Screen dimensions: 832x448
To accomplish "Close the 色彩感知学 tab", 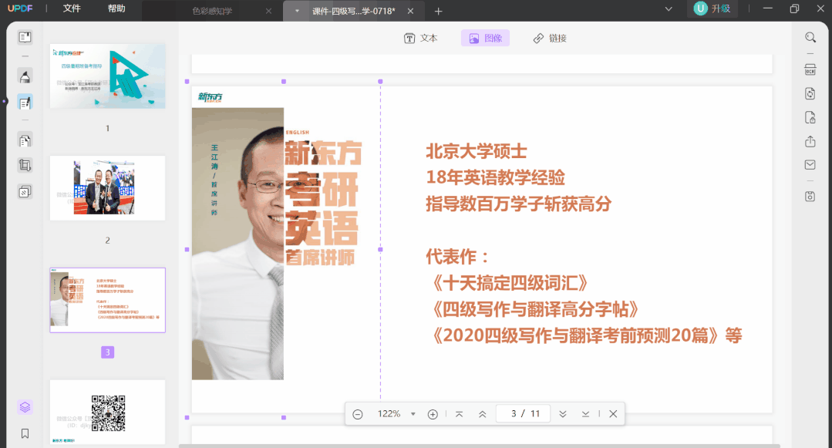I will point(268,11).
